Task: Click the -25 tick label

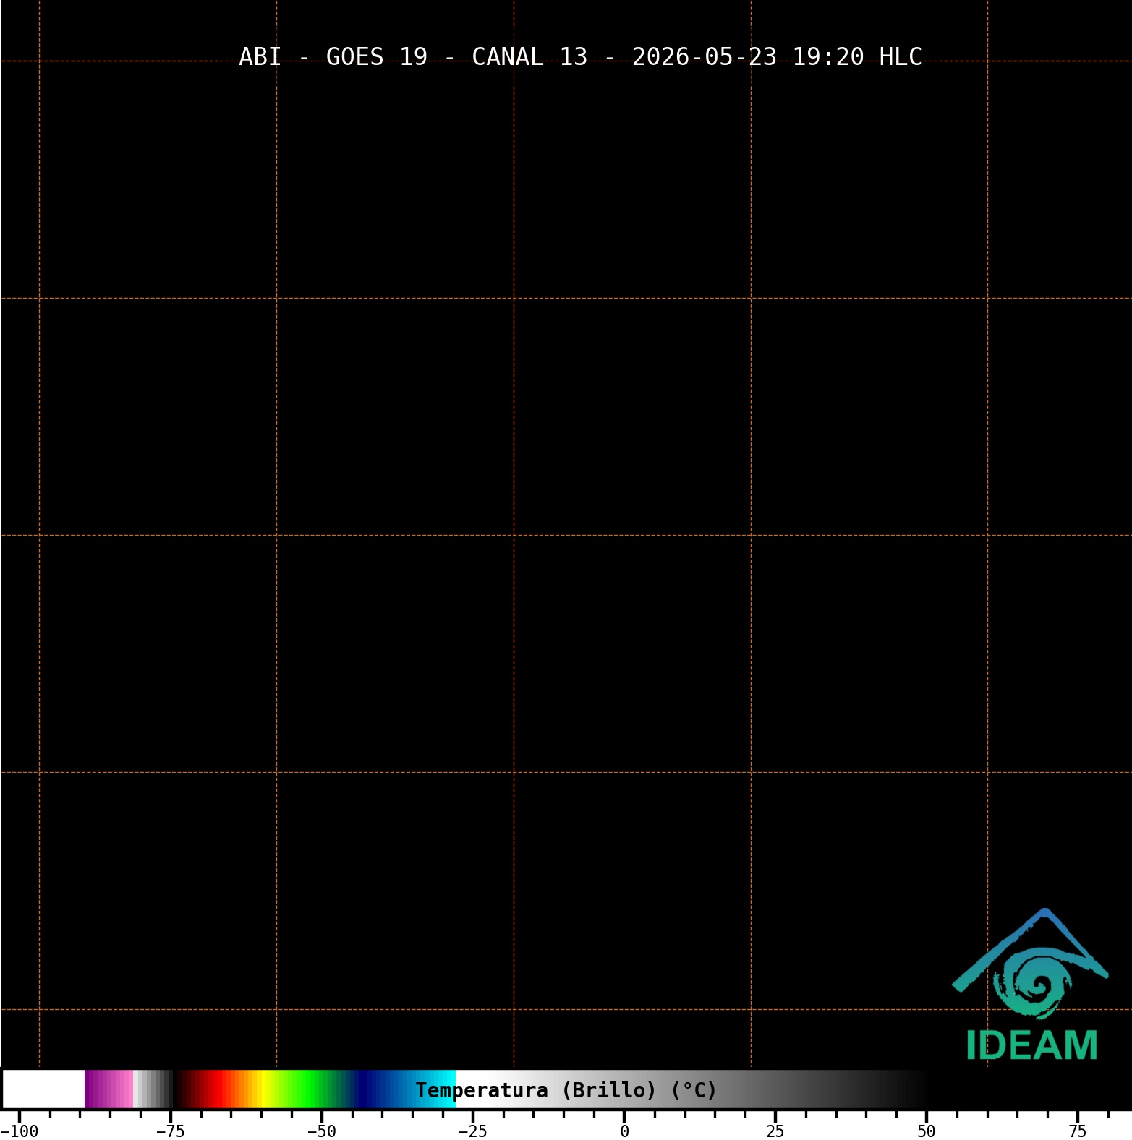Action: tap(473, 1131)
